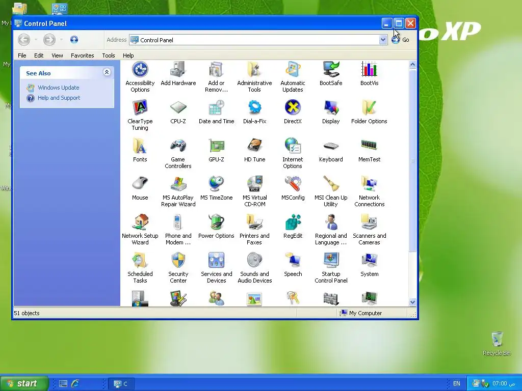Launch MemTest applet
Screen dimensions: 522x391
pyautogui.click(x=369, y=150)
